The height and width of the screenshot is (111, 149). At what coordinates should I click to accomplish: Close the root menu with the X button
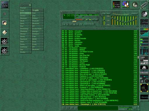click(x=30, y=5)
